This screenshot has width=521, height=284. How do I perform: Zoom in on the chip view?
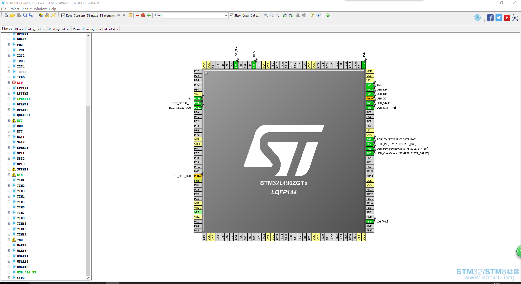[266, 15]
